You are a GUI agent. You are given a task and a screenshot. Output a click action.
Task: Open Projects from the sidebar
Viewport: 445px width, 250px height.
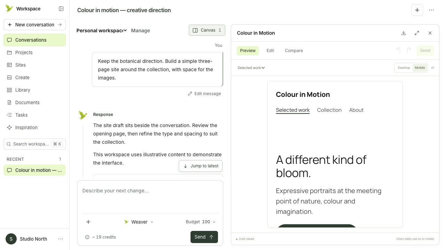34,52
